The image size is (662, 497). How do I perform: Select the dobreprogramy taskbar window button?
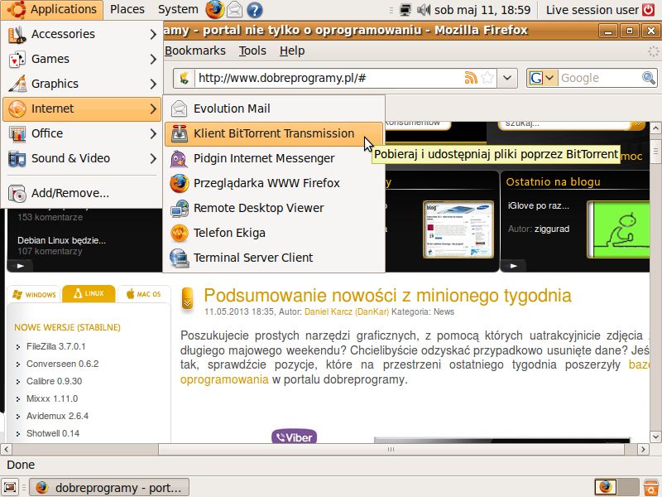[109, 487]
